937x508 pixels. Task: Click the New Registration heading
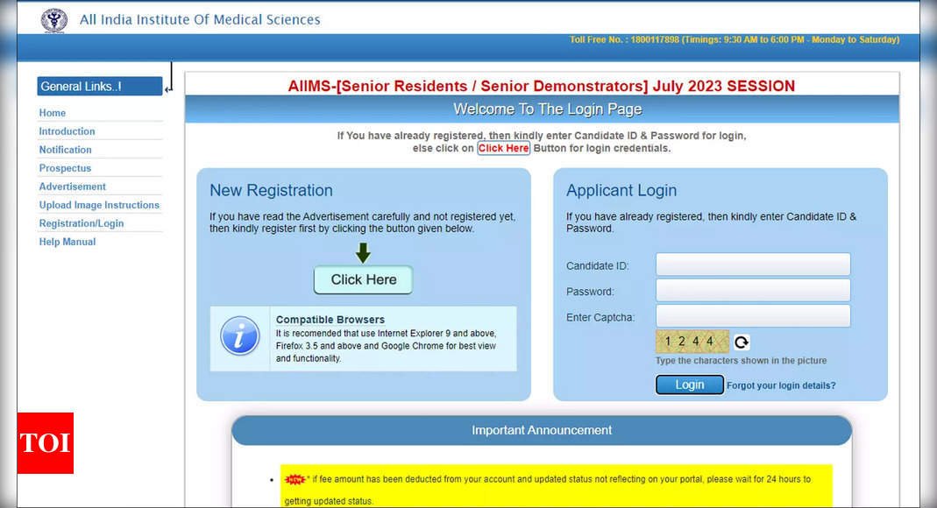point(272,190)
